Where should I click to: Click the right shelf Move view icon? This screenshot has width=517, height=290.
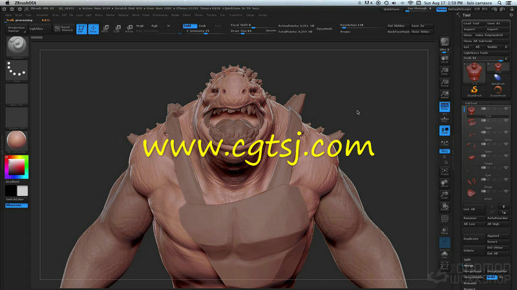click(445, 183)
